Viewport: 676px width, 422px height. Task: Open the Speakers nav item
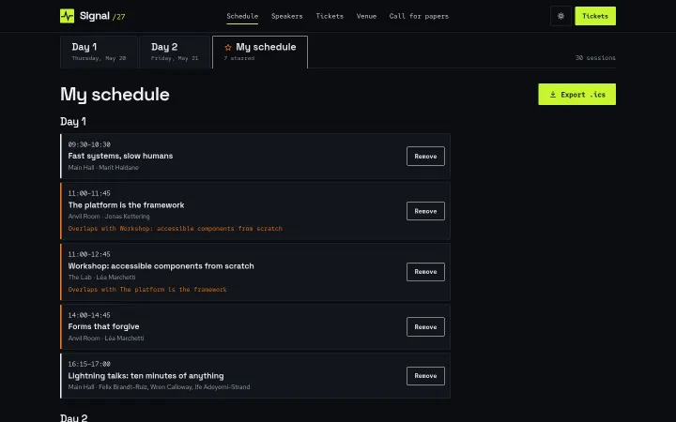[x=286, y=16]
